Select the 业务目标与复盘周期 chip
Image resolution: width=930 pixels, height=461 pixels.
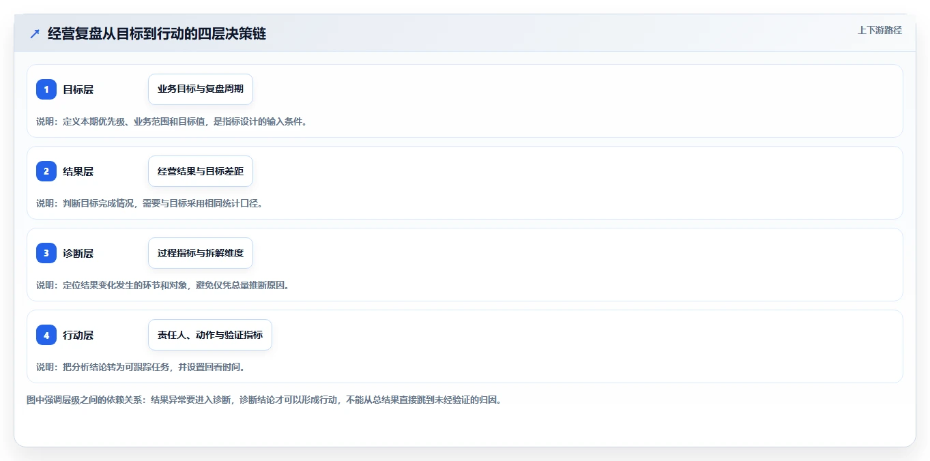[x=201, y=89]
